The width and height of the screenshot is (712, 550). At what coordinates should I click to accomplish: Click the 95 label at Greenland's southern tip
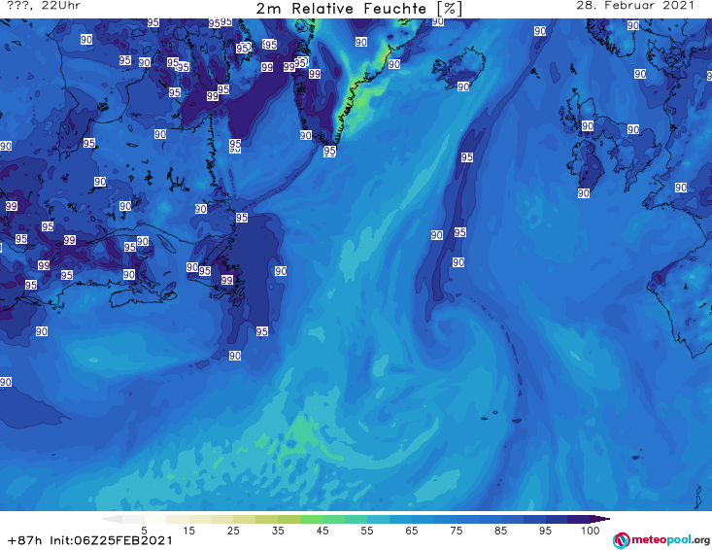(x=329, y=151)
